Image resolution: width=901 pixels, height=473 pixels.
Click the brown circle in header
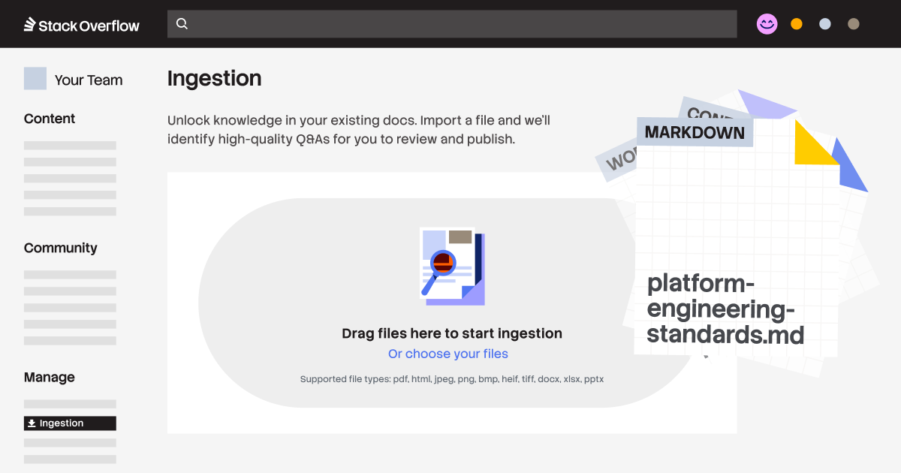(x=854, y=24)
